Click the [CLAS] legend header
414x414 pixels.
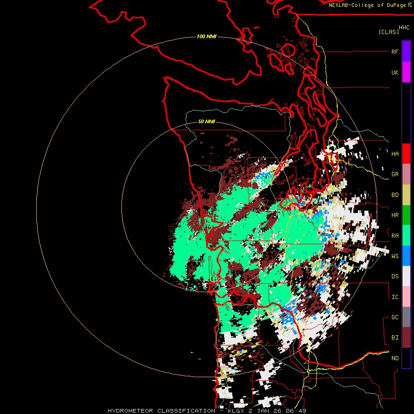tap(389, 32)
